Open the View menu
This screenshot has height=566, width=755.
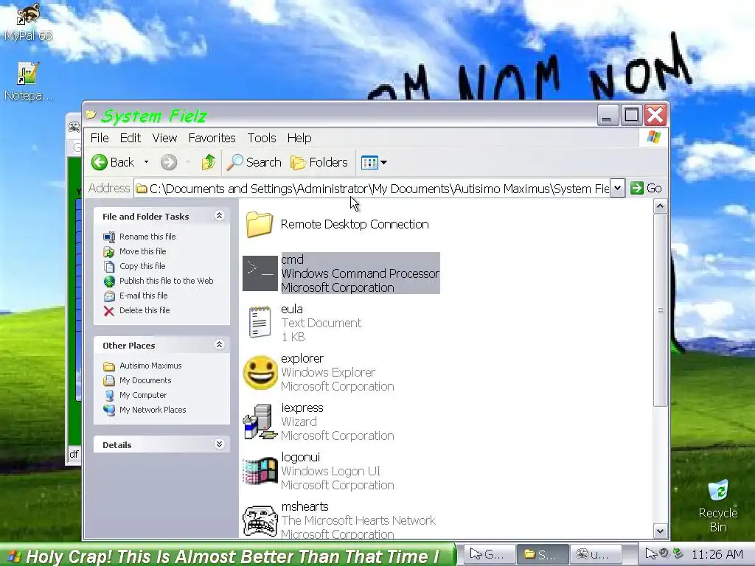[x=164, y=138]
